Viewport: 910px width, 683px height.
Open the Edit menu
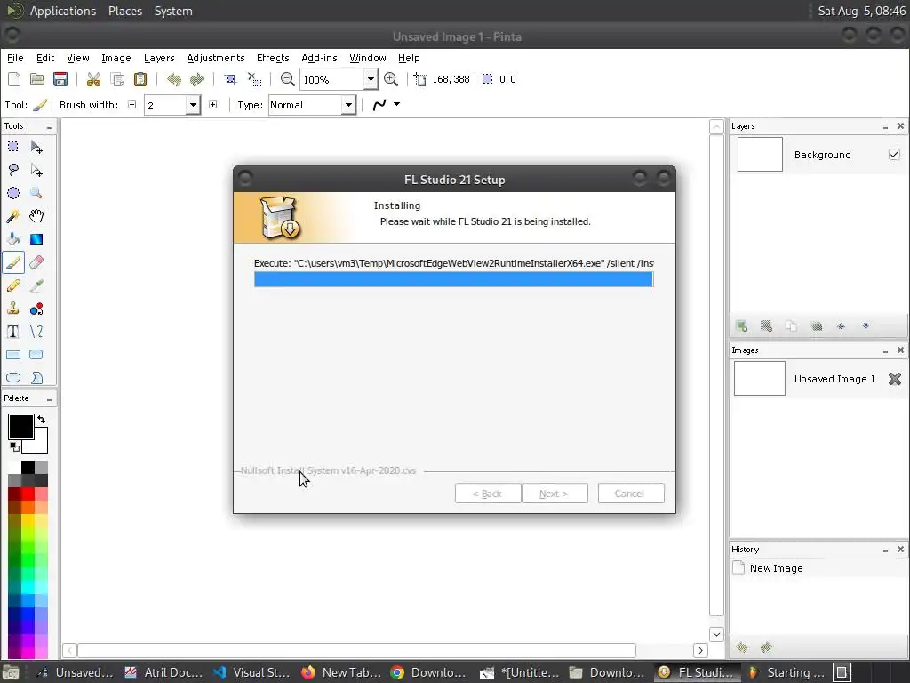45,58
